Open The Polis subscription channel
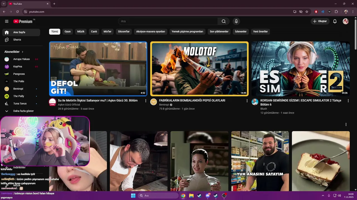This screenshot has height=200, width=357. pos(21,81)
